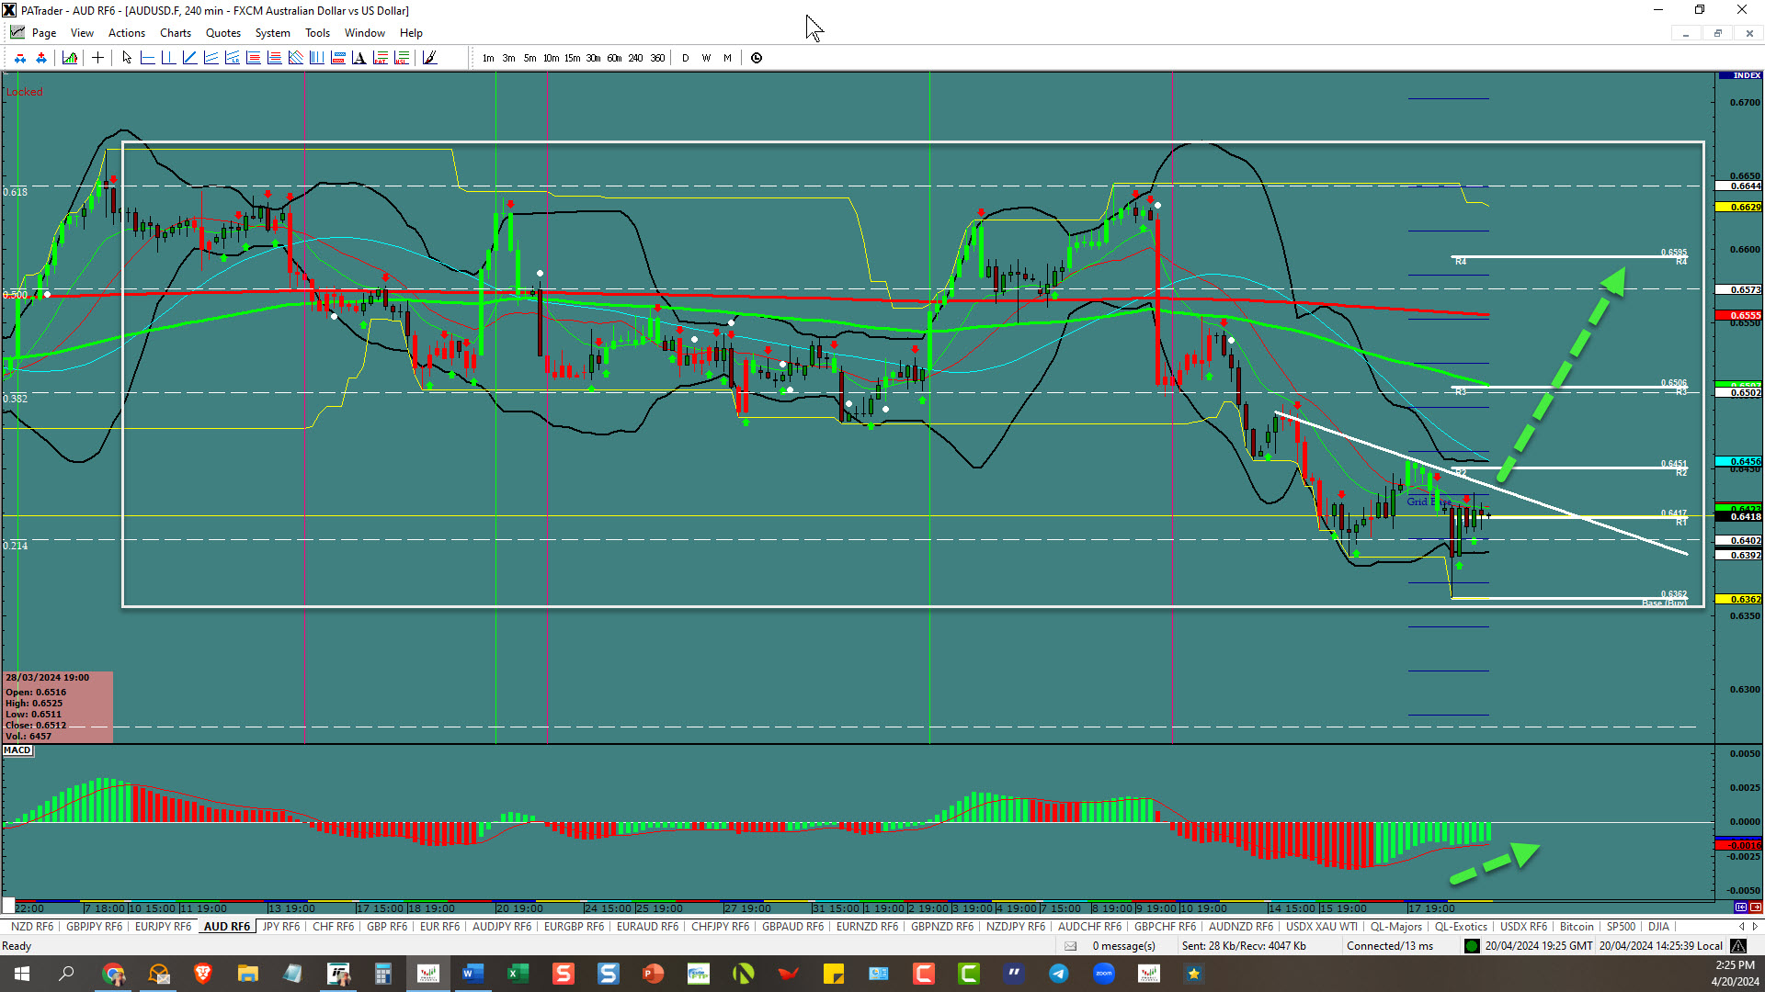Open the Quotes menu

(x=222, y=33)
